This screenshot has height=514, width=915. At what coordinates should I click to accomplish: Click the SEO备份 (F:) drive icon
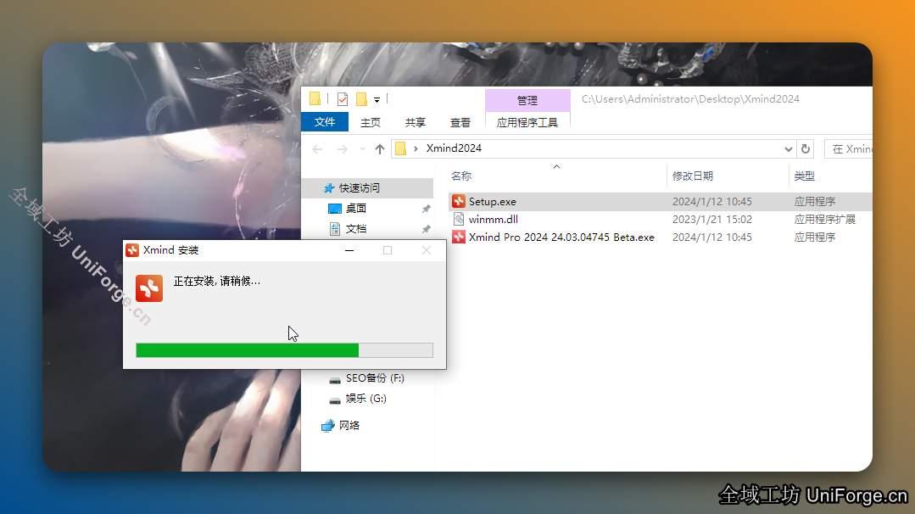(x=335, y=380)
